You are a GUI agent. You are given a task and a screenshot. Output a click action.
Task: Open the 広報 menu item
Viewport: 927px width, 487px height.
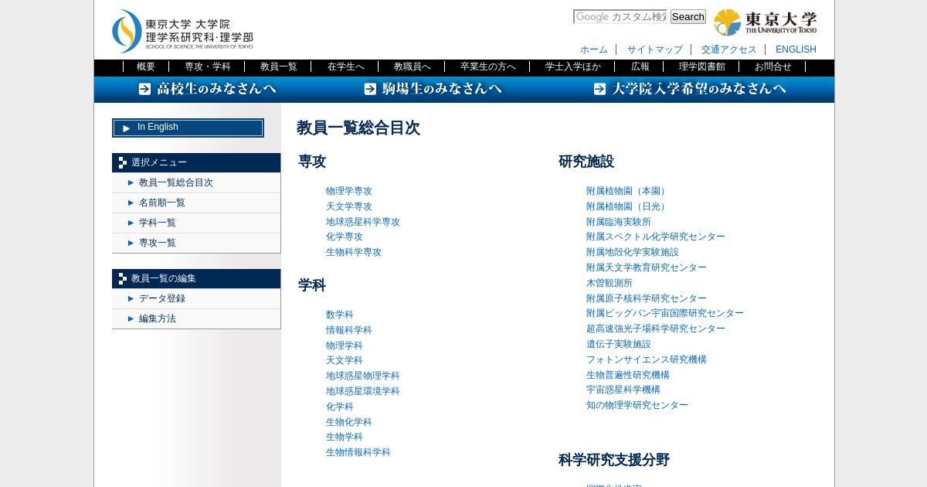click(640, 66)
